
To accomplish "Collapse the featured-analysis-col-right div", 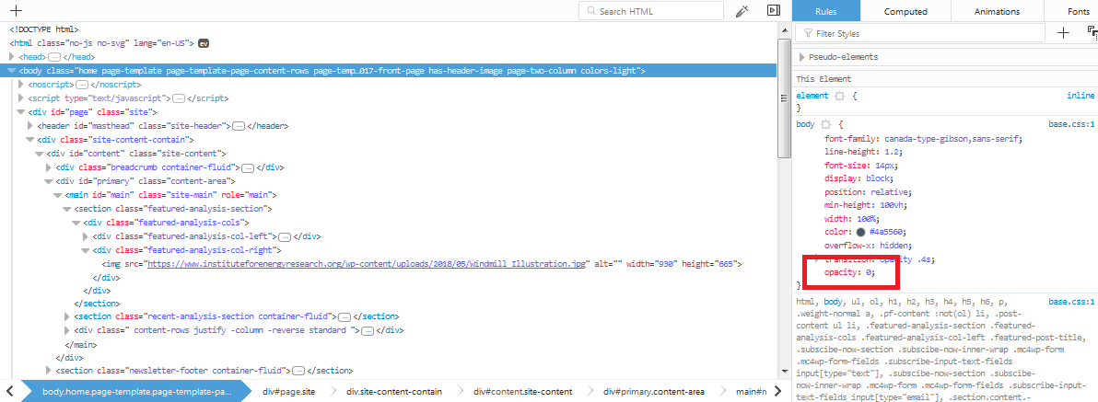I will coord(86,250).
